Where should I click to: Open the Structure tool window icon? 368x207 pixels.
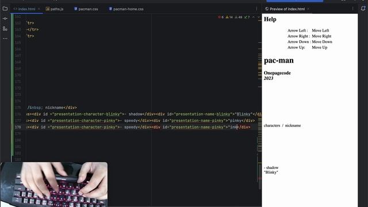pyautogui.click(x=5, y=29)
